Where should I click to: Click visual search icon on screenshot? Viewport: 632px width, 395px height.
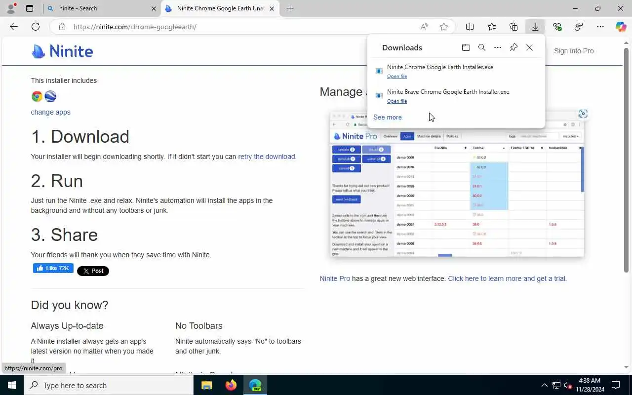point(583,114)
